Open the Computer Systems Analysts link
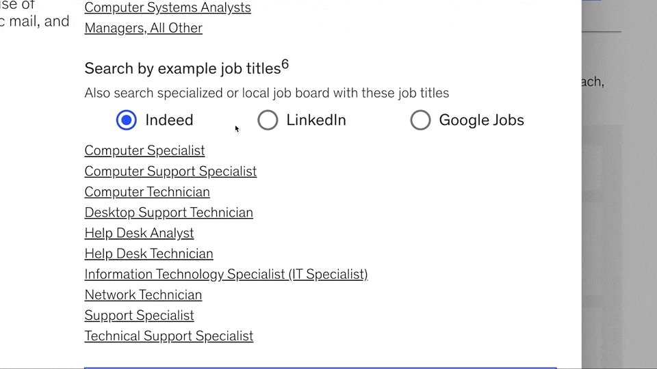This screenshot has height=369, width=657. coord(168,8)
